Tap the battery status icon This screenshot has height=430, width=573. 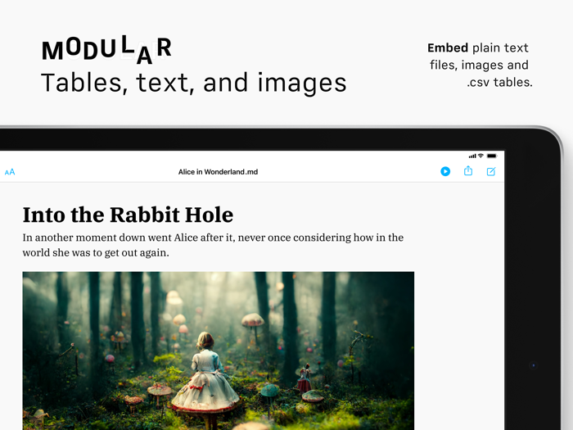click(492, 156)
